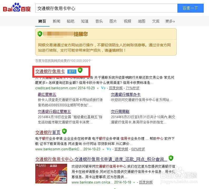Click the blue 官网 badge
The height and width of the screenshot is (189, 209).
(72, 72)
